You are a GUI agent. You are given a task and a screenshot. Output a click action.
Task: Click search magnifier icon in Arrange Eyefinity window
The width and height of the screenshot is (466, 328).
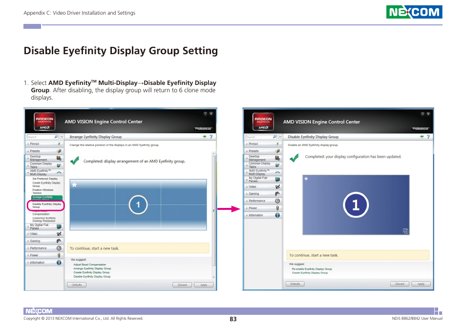56,137
